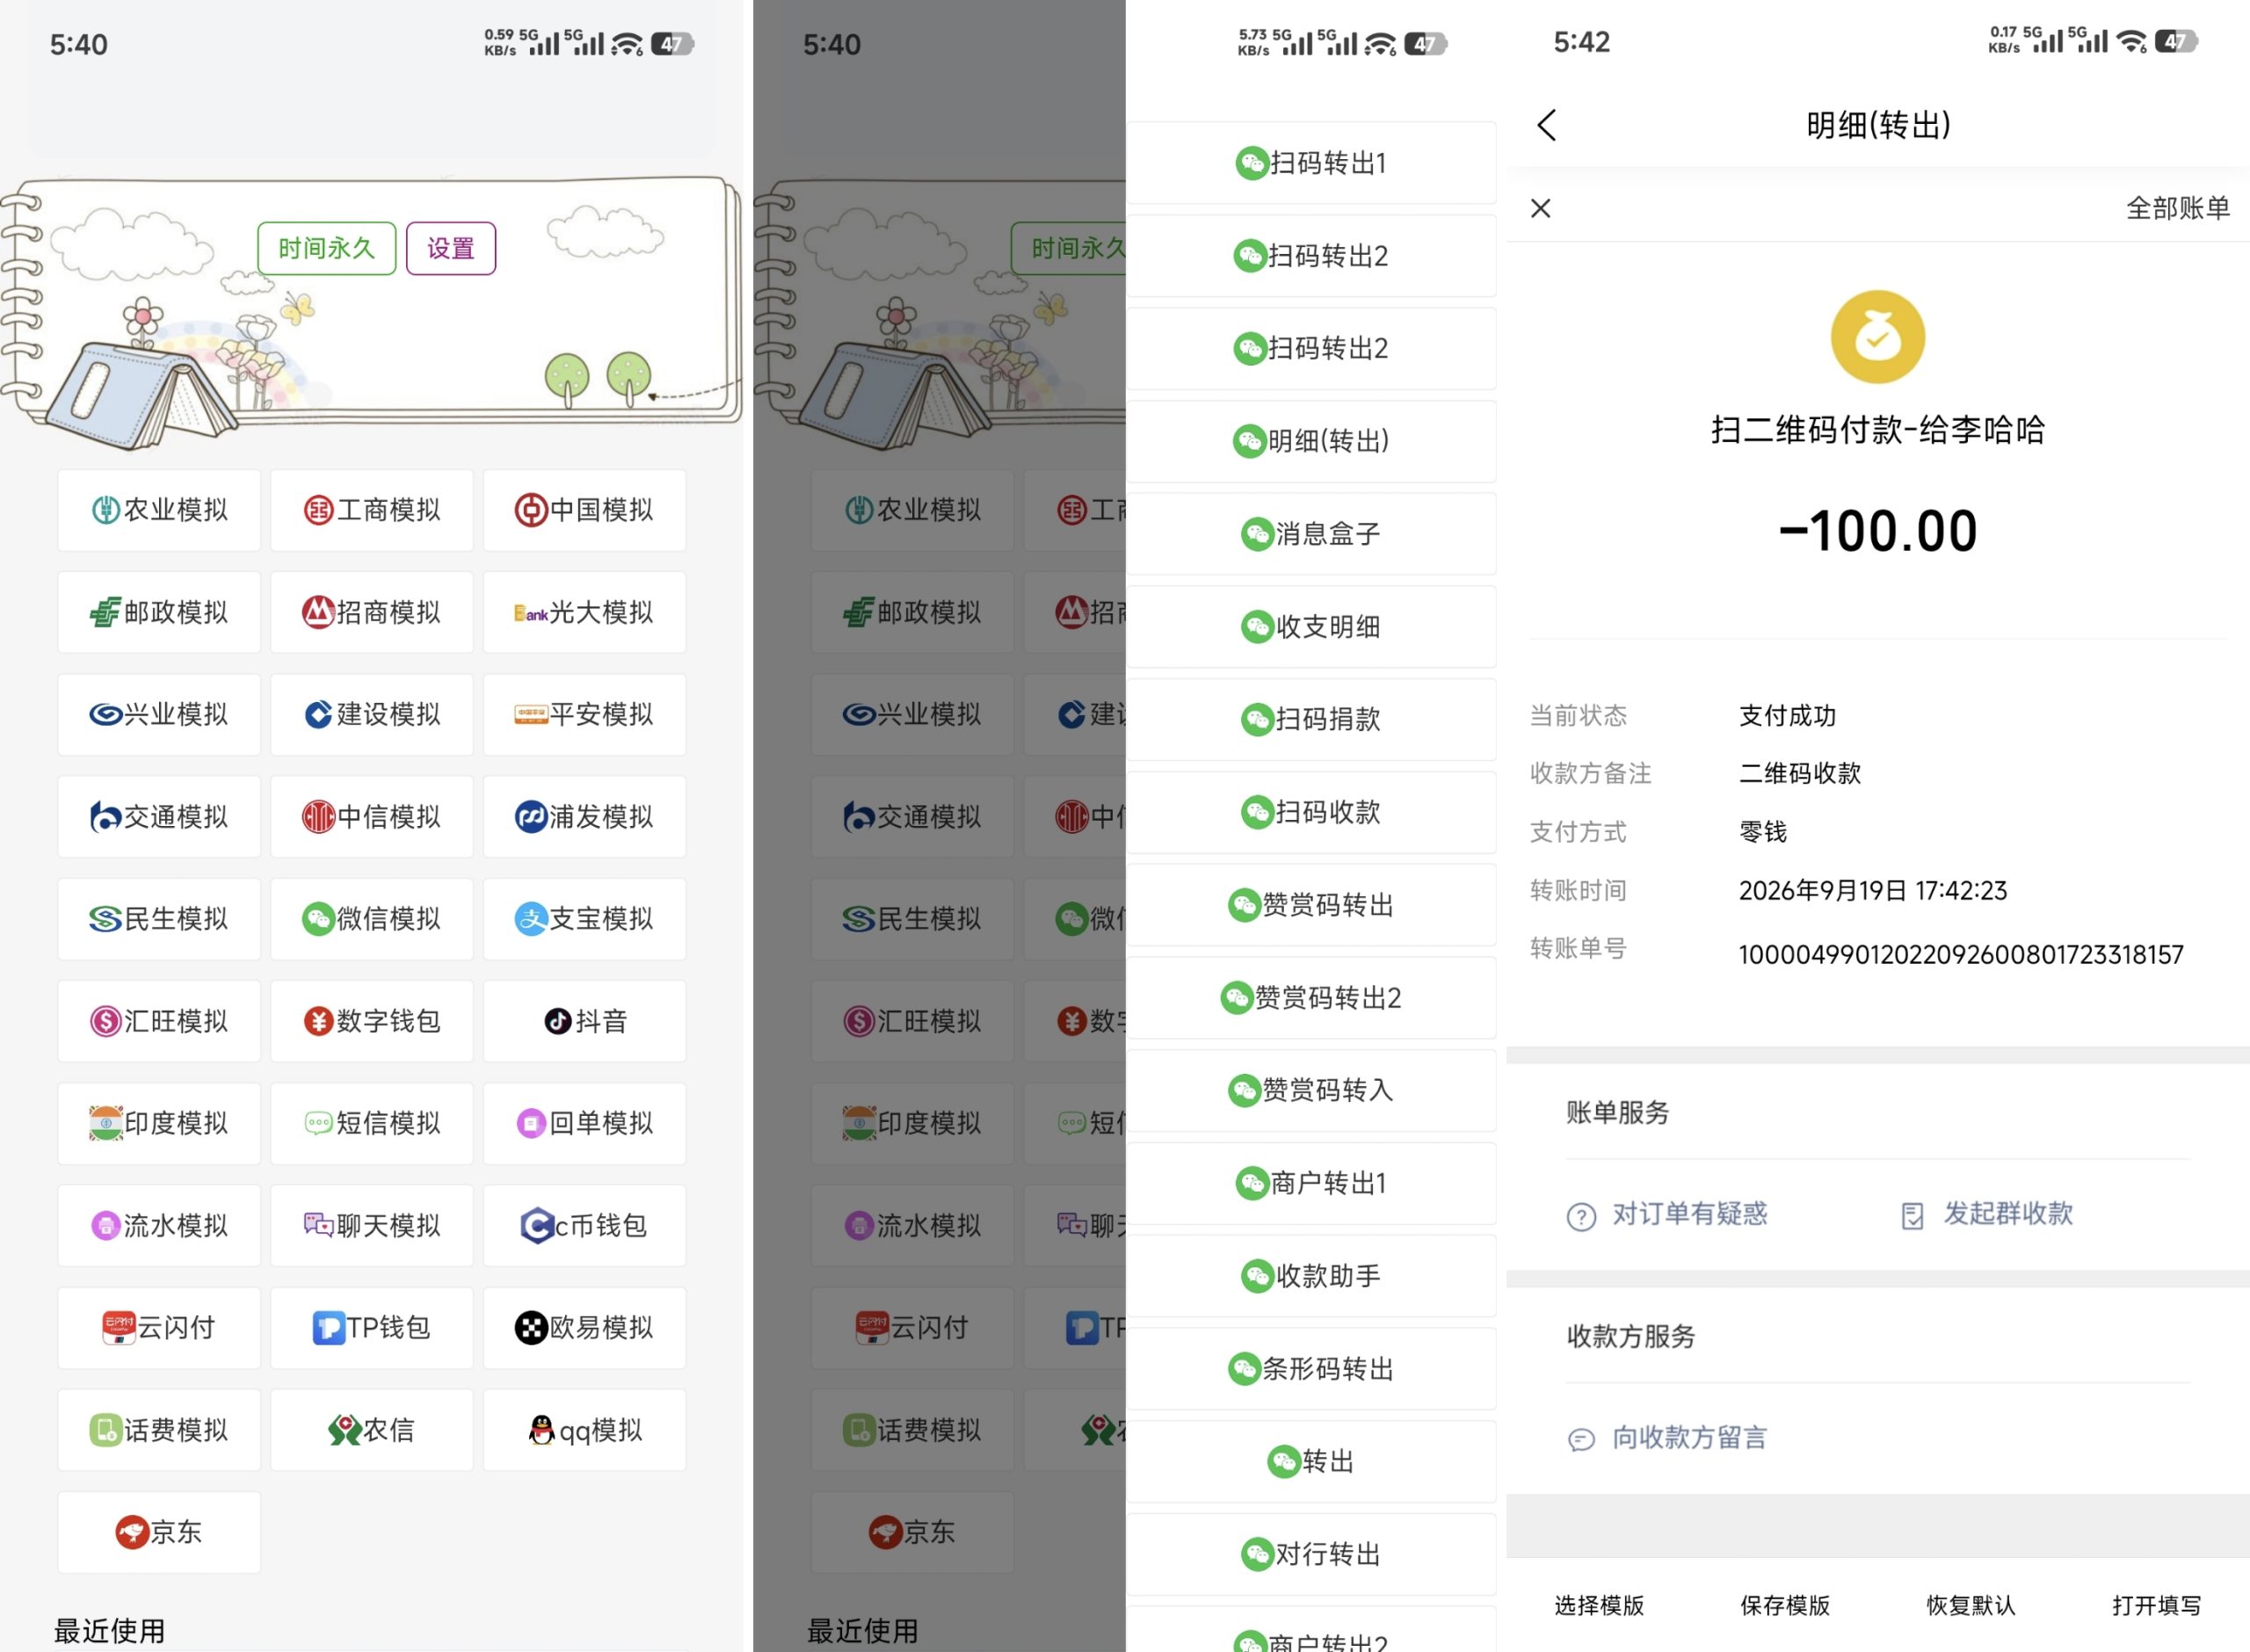The width and height of the screenshot is (2250, 1652).
Task: Close the bill detail with X icon
Action: click(x=1541, y=208)
